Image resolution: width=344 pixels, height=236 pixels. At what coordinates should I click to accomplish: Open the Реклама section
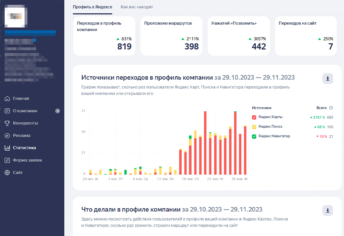point(22,136)
